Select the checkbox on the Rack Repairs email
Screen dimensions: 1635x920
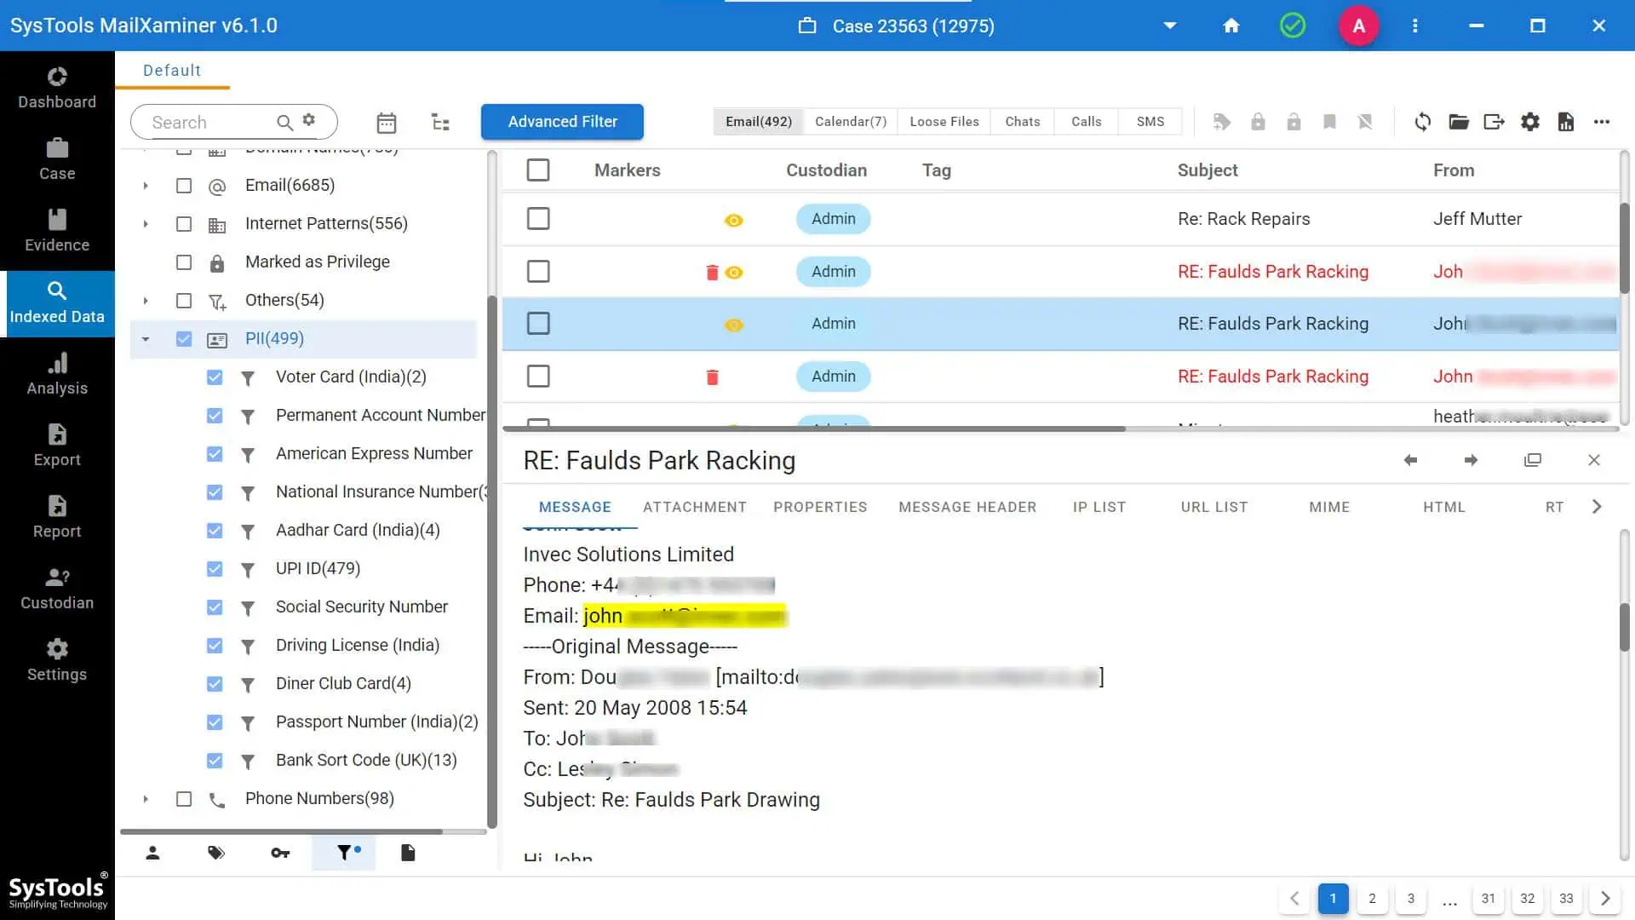click(x=537, y=218)
